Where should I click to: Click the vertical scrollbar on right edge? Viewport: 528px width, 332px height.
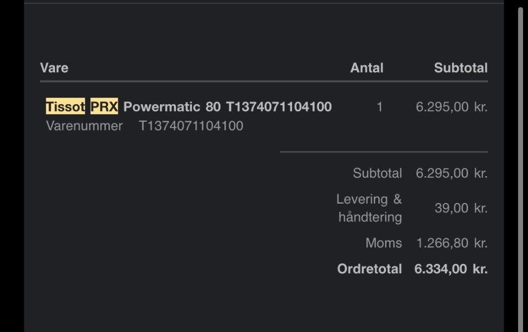[x=520, y=165]
